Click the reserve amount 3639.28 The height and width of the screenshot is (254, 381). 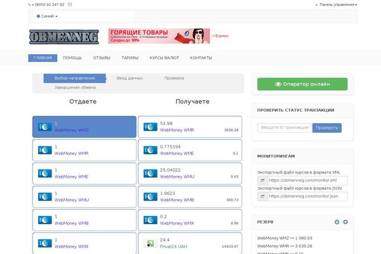231,130
